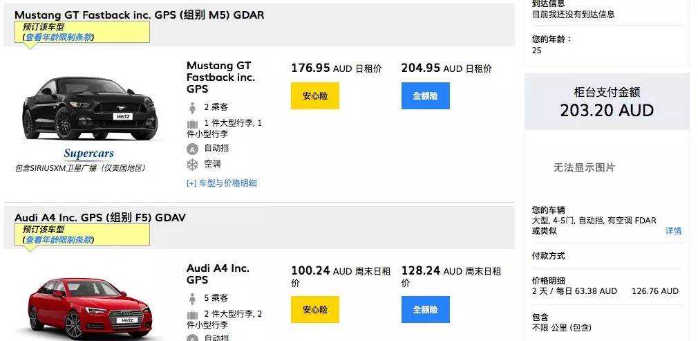Click the luggage icon for Audi A4
698x341 pixels.
pyautogui.click(x=192, y=315)
